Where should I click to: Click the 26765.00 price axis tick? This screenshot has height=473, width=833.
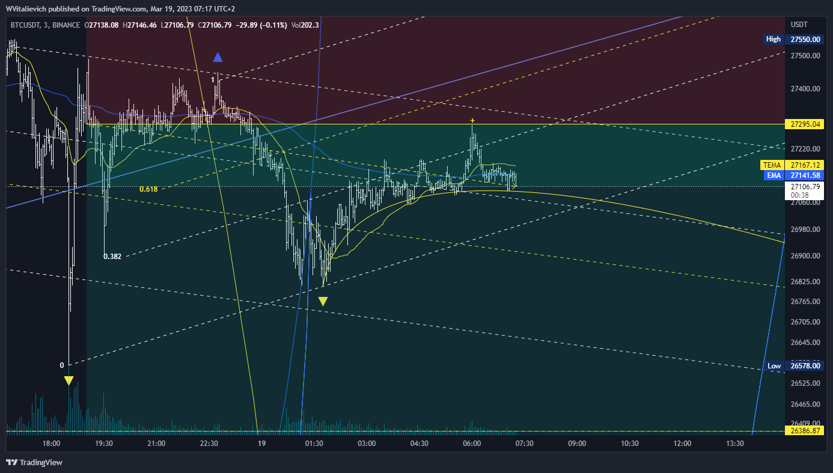tap(805, 302)
